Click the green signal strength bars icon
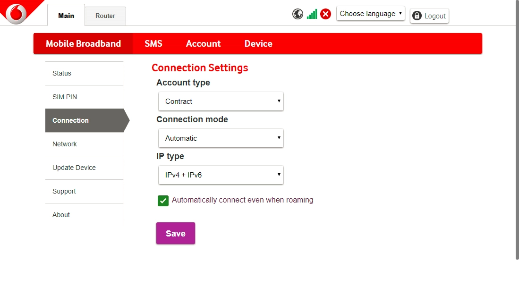This screenshot has height=287, width=519. coord(312,14)
